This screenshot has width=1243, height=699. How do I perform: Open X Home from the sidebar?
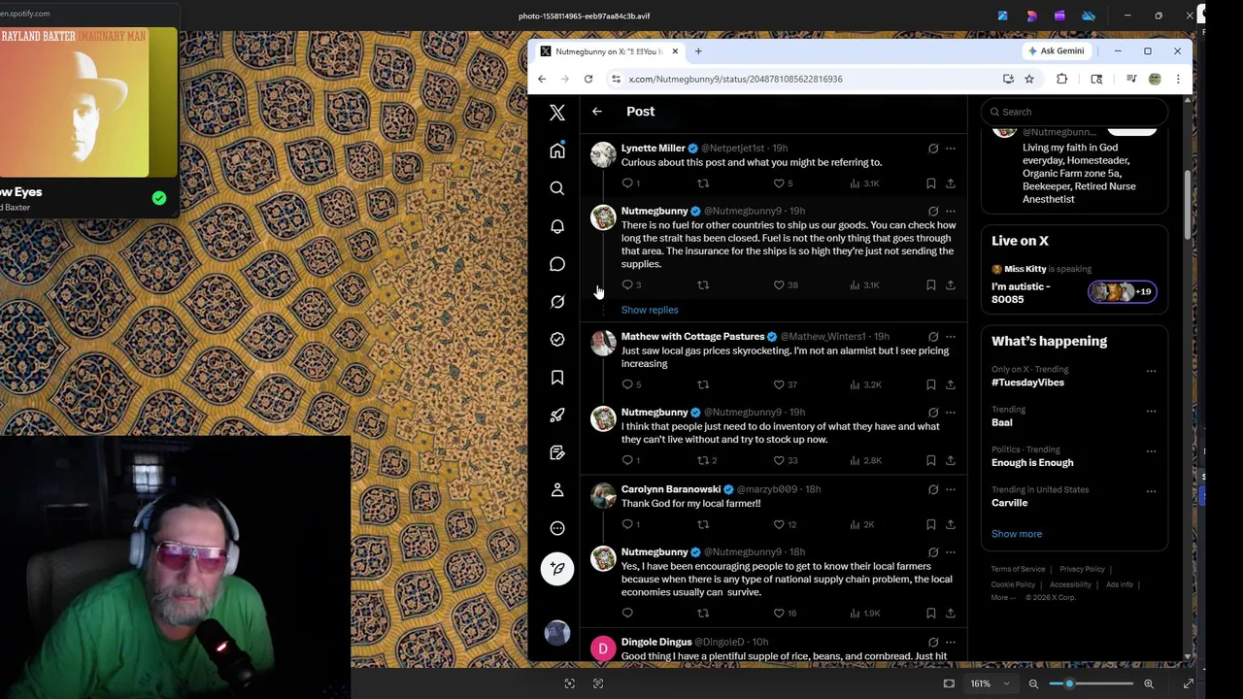(557, 150)
